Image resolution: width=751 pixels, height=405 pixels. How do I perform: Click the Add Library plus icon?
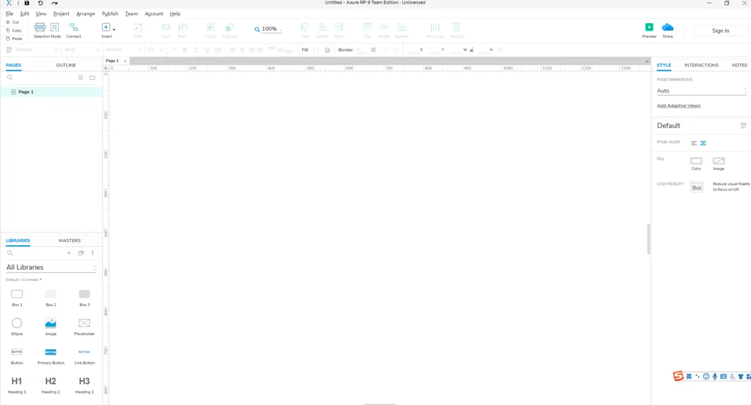(69, 253)
